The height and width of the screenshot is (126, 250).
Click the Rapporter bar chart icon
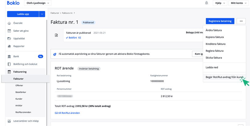coord(9,46)
